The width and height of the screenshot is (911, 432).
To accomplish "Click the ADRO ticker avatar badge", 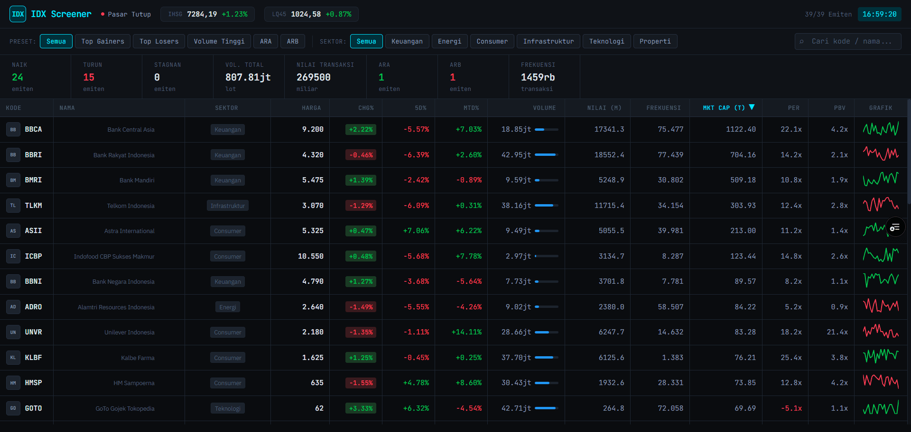I will [13, 307].
